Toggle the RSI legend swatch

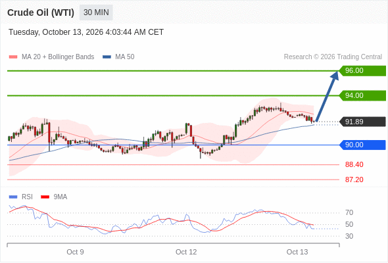pyautogui.click(x=13, y=197)
